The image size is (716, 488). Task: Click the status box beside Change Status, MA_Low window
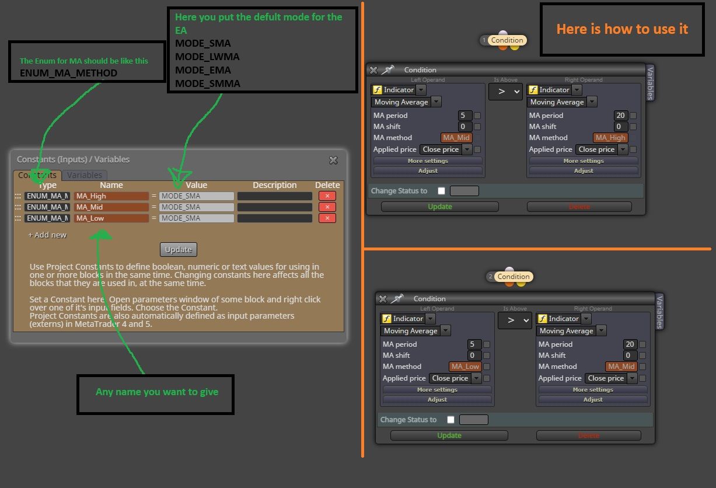pos(474,420)
